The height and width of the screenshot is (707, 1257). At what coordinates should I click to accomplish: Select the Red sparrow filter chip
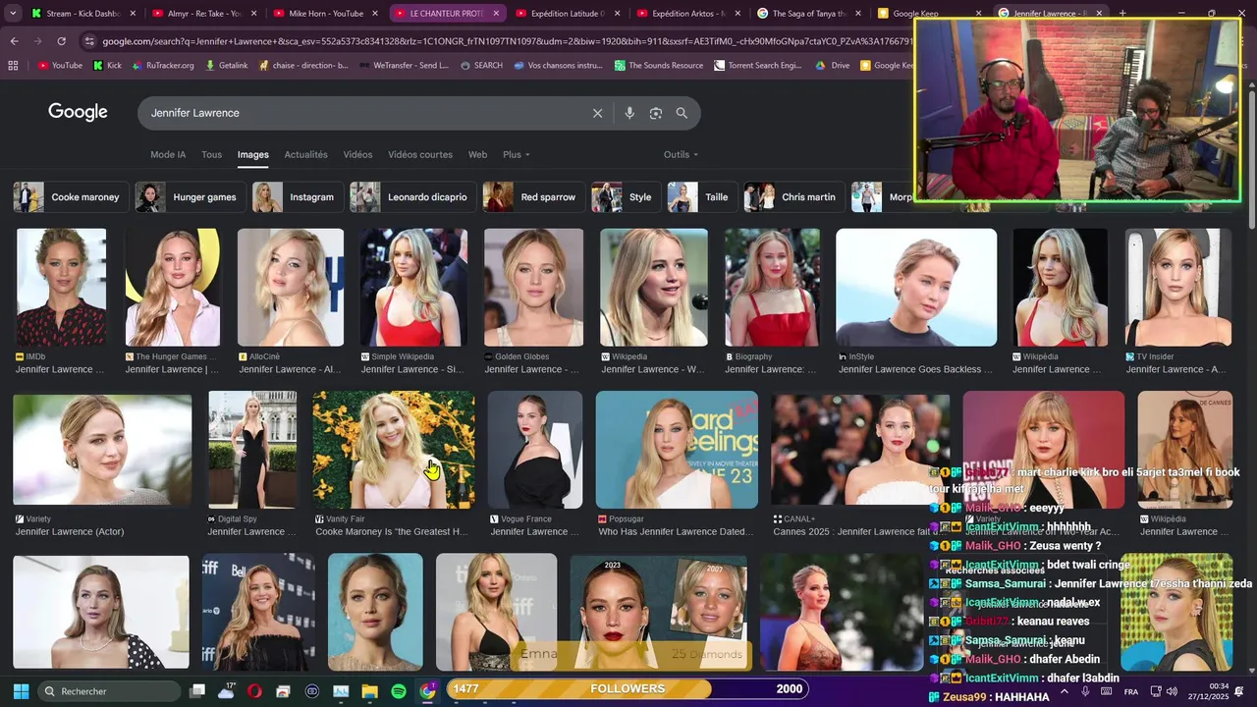(533, 197)
